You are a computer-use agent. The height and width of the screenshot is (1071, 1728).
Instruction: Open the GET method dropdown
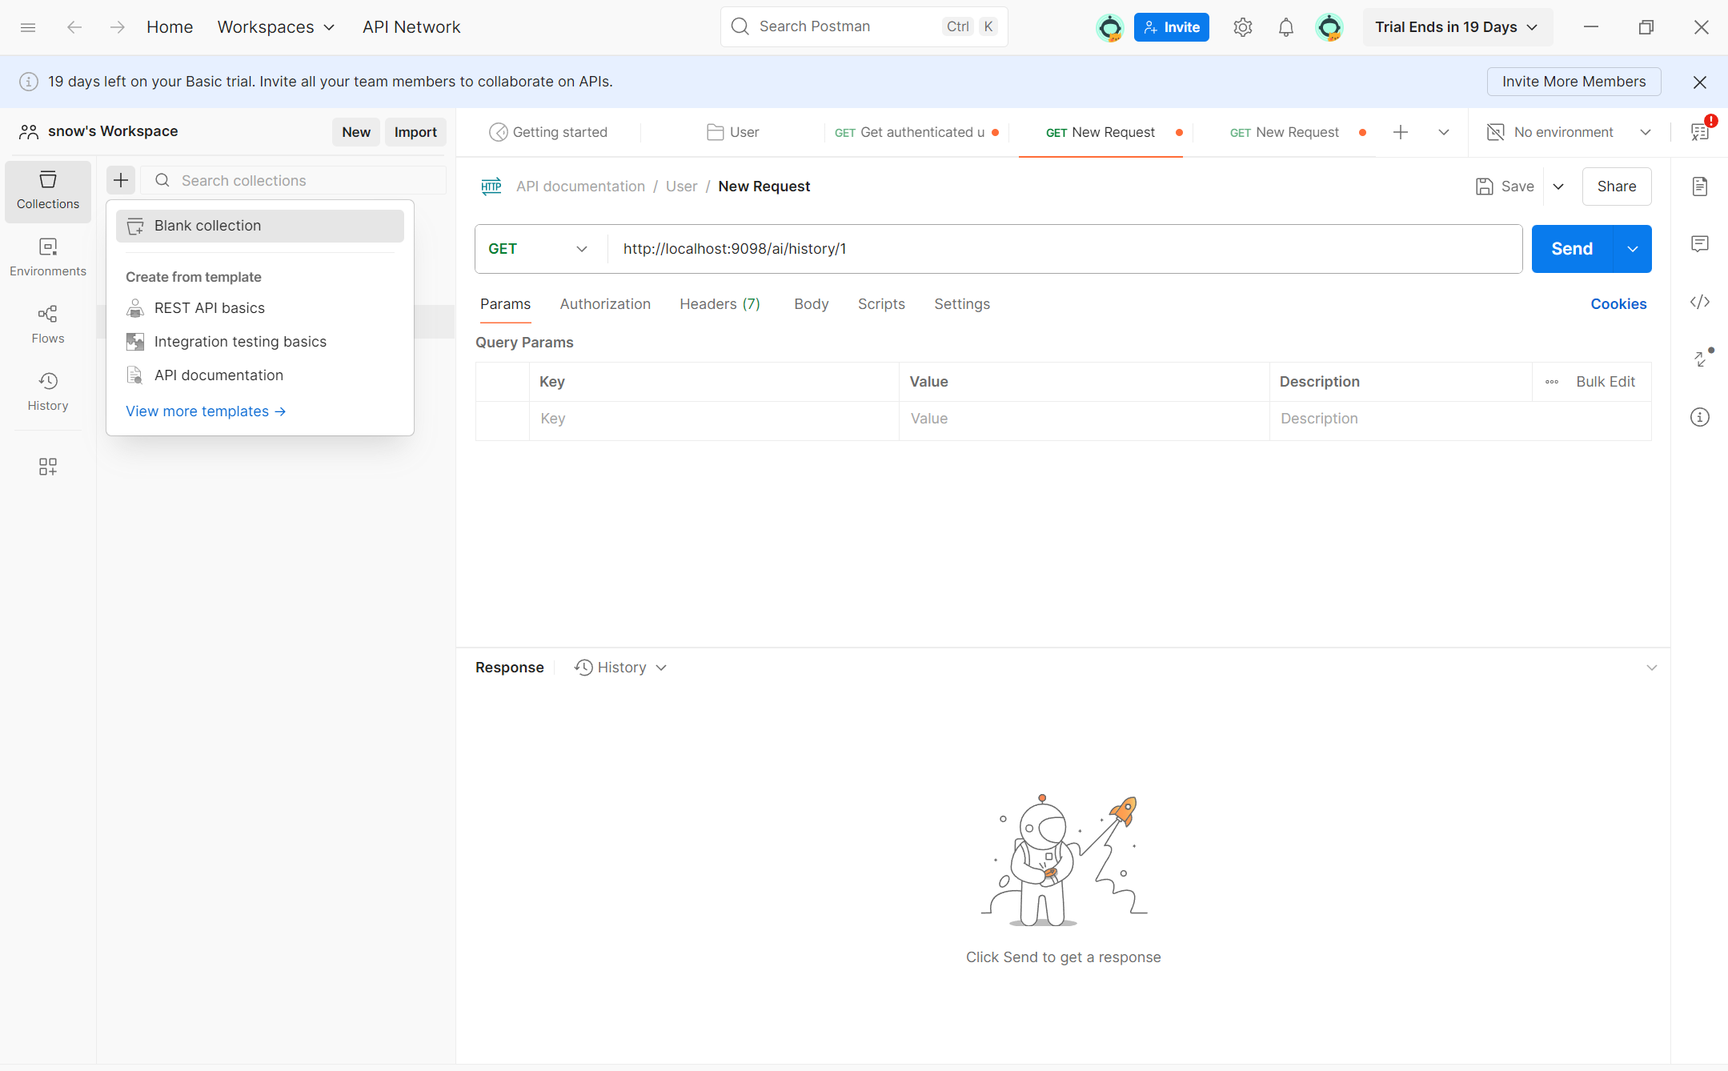pos(539,249)
